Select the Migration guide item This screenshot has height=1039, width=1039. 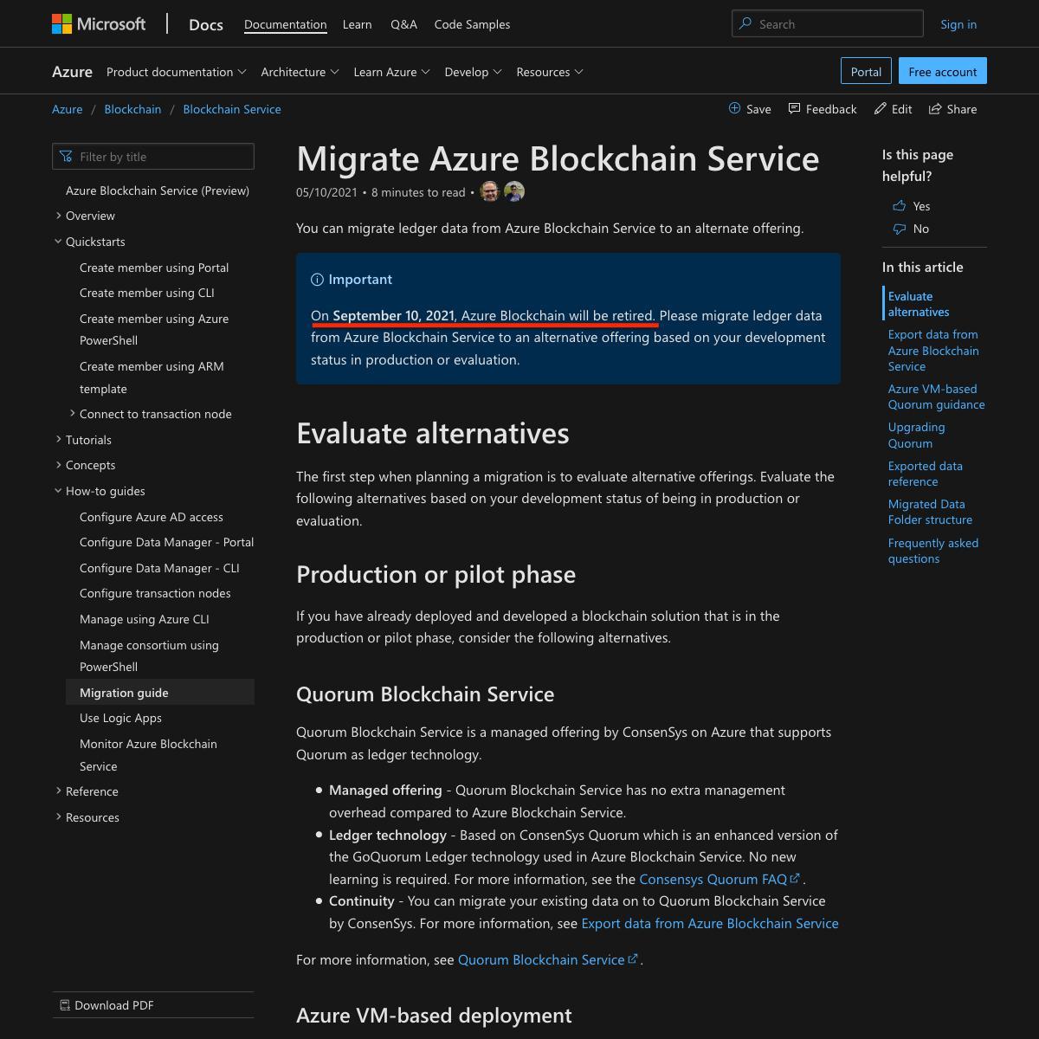coord(160,693)
